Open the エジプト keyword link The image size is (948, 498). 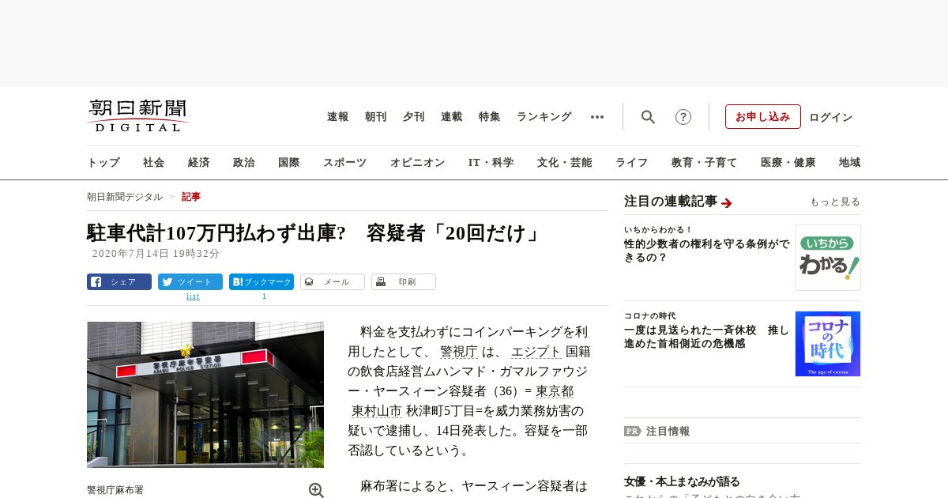536,352
